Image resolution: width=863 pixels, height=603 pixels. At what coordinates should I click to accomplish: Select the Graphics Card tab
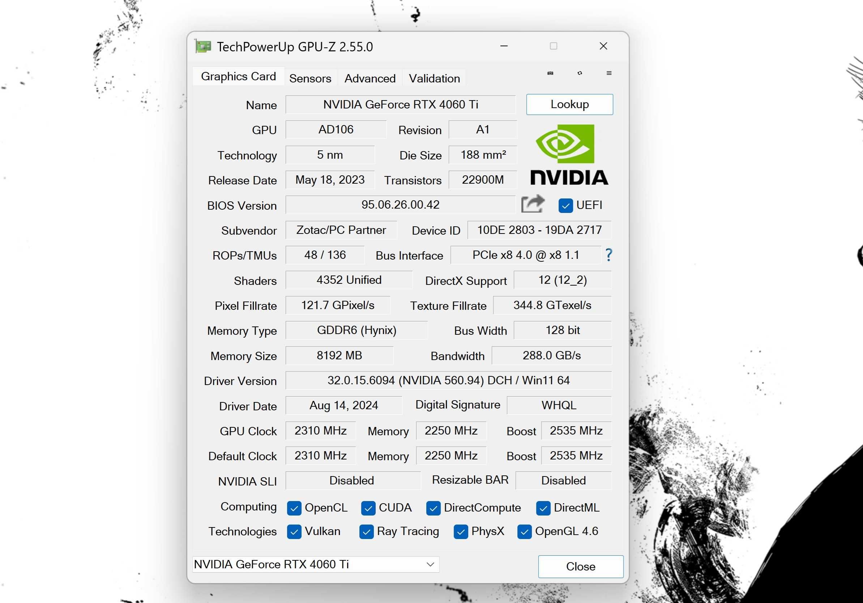(x=238, y=76)
